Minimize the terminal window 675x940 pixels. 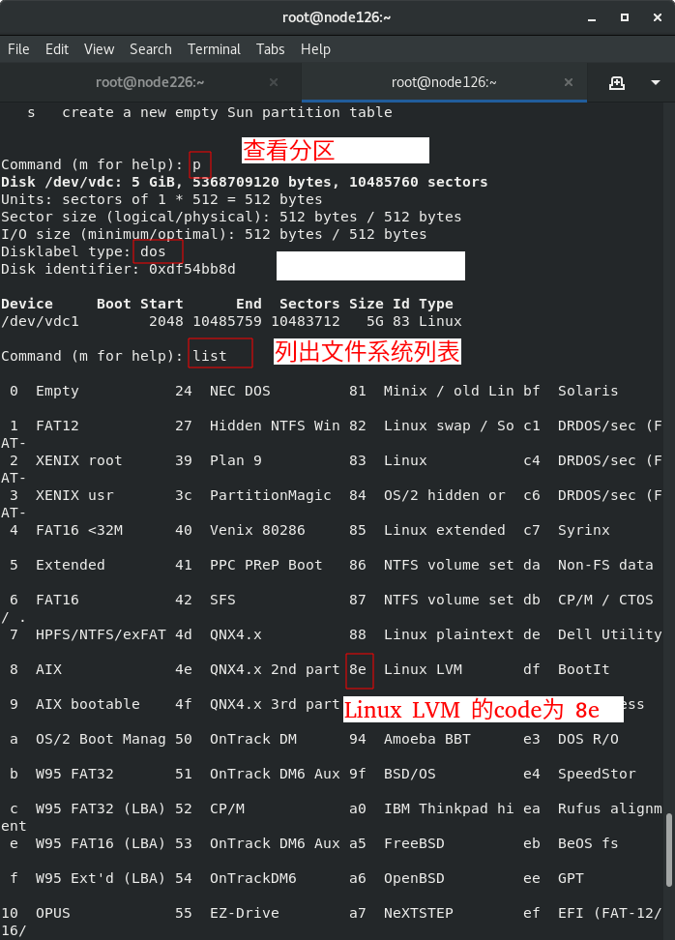(592, 18)
